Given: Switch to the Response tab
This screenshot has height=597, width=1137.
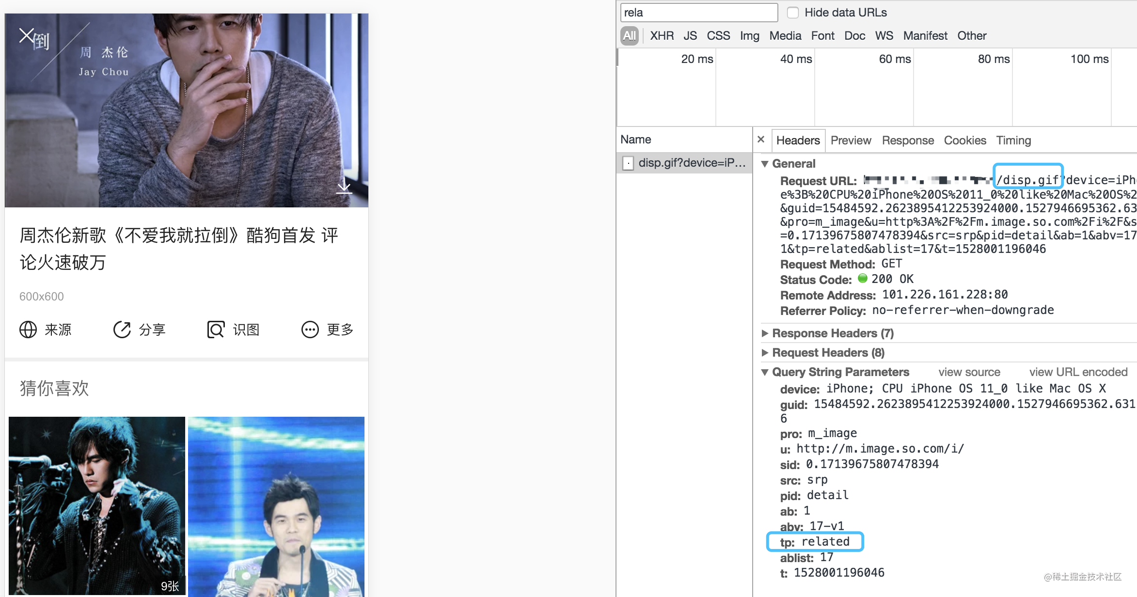Looking at the screenshot, I should [908, 141].
